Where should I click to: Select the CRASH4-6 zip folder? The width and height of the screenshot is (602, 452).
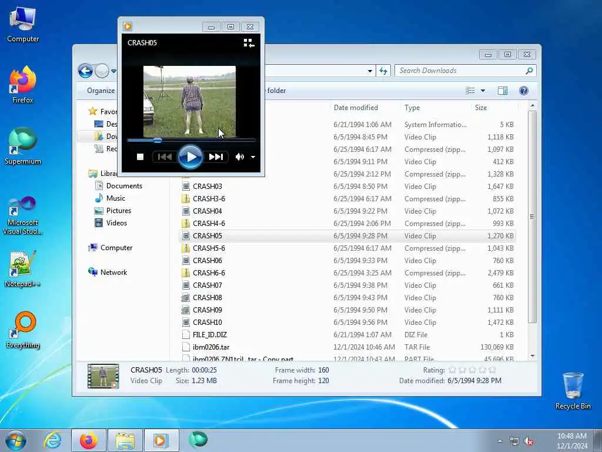209,223
